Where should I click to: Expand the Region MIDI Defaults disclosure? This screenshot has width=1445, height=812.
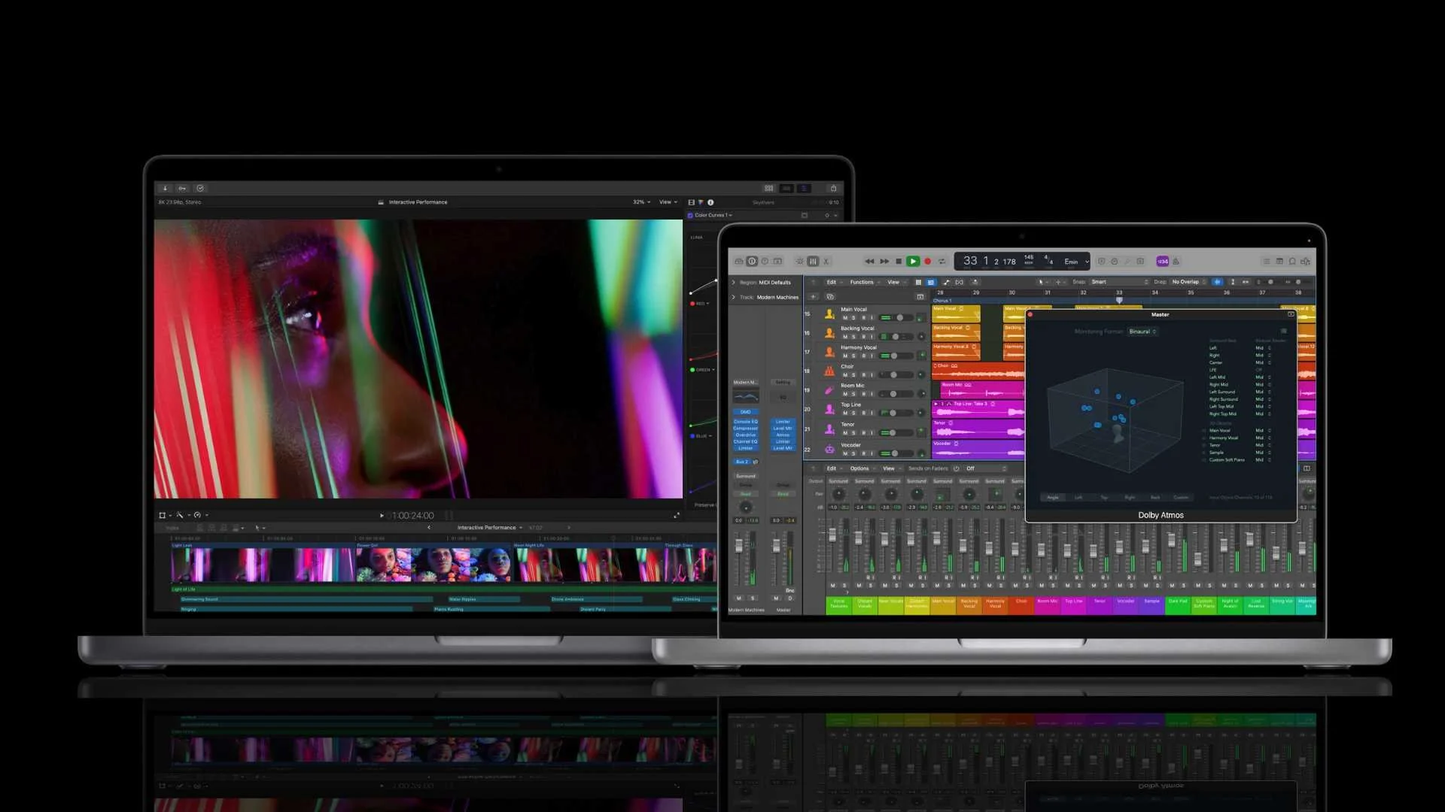point(734,283)
